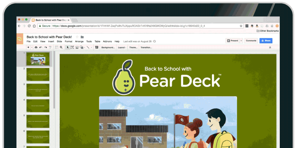
Task: Open the Add-ons menu
Action: (107, 41)
